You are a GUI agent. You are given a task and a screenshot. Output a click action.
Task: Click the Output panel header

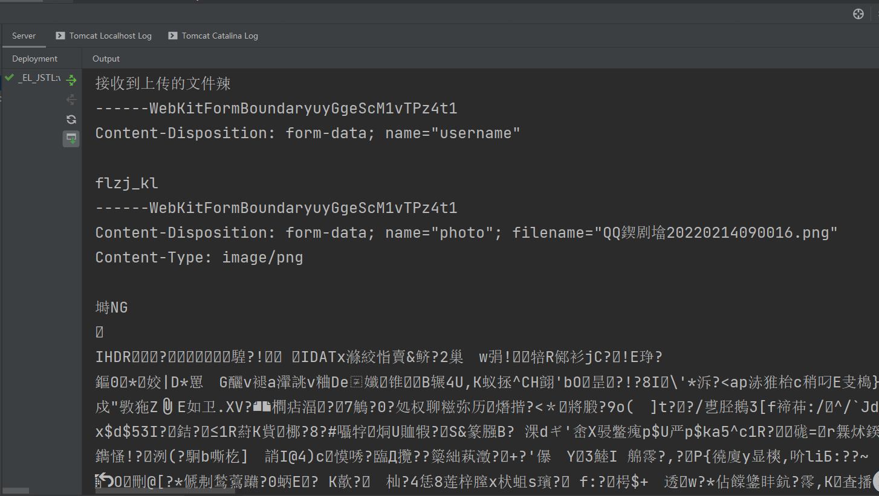coord(106,59)
